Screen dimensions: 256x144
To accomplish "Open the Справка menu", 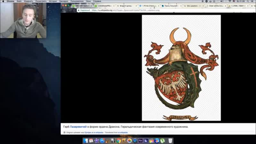I will [97, 1].
